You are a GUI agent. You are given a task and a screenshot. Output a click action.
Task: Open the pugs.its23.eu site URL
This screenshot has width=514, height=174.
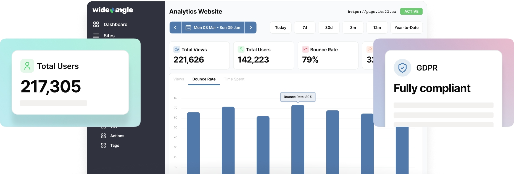(x=372, y=12)
